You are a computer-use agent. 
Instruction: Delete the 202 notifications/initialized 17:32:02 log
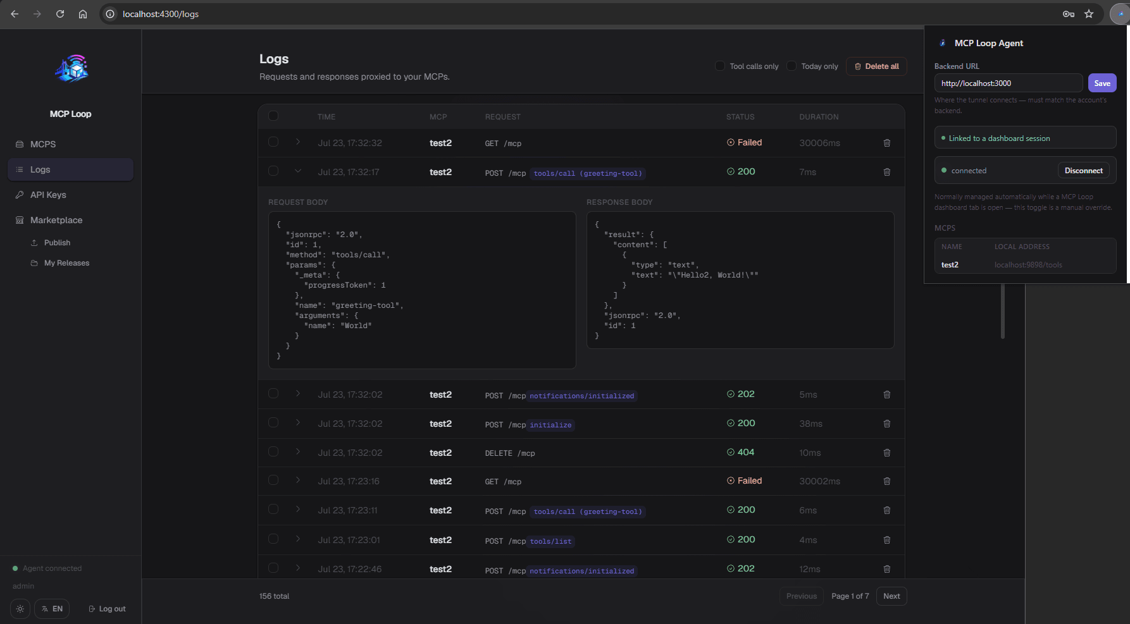[887, 395]
